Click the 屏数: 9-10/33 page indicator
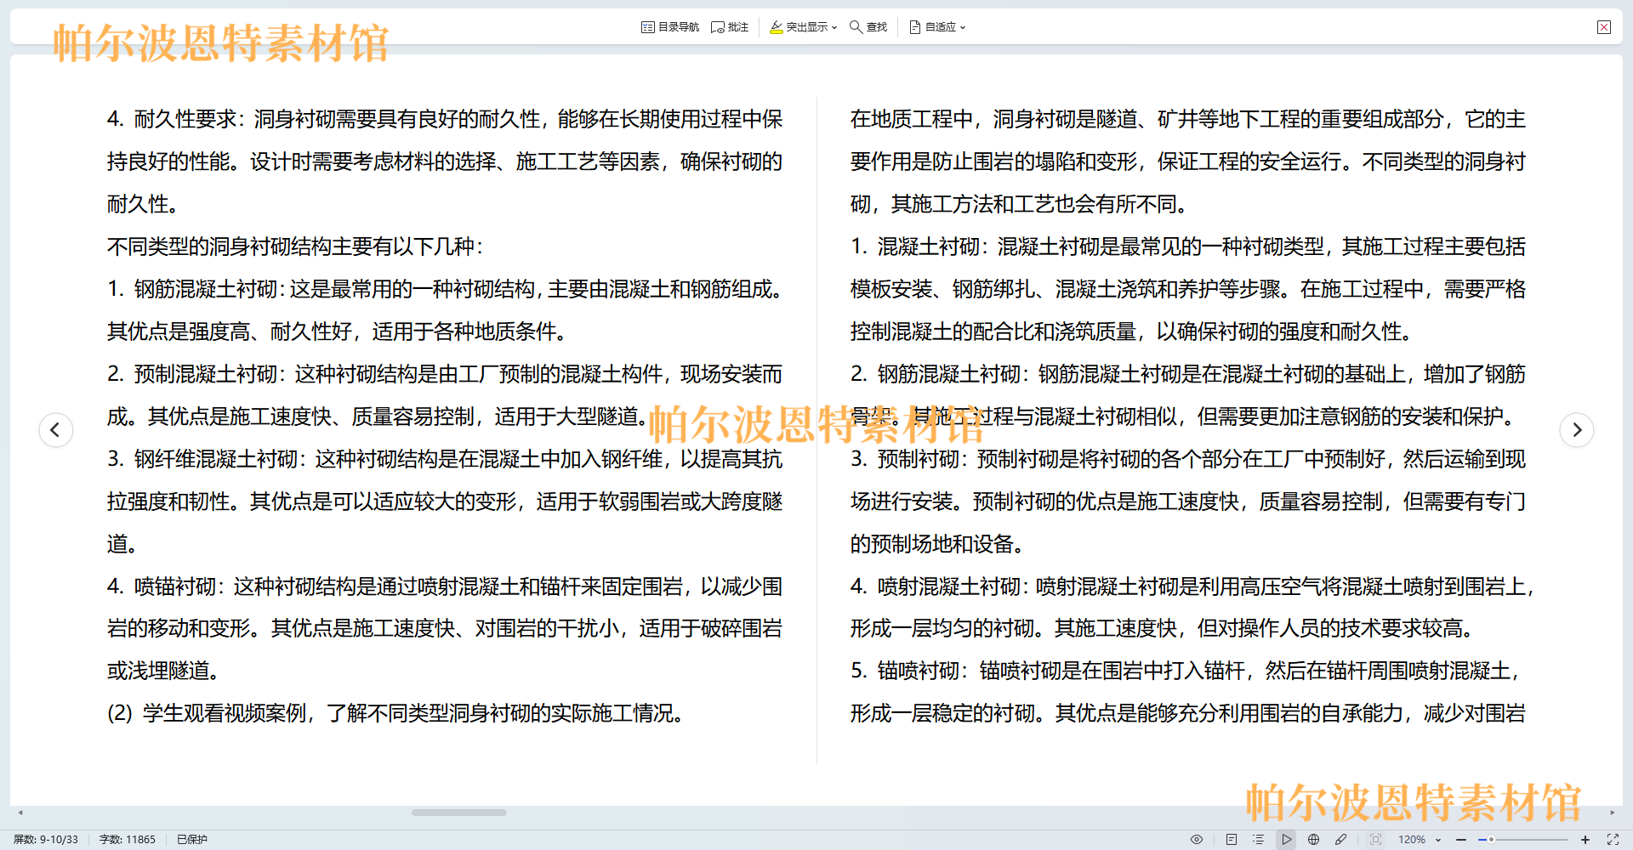 click(x=46, y=839)
